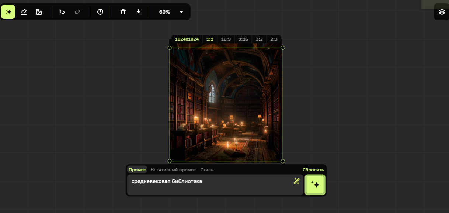Image resolution: width=449 pixels, height=213 pixels.
Task: Click the 60% zoom value
Action: 165,12
